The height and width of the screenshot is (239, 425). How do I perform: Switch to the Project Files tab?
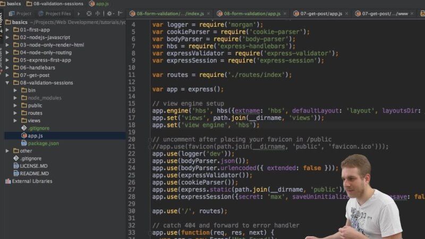click(55, 14)
